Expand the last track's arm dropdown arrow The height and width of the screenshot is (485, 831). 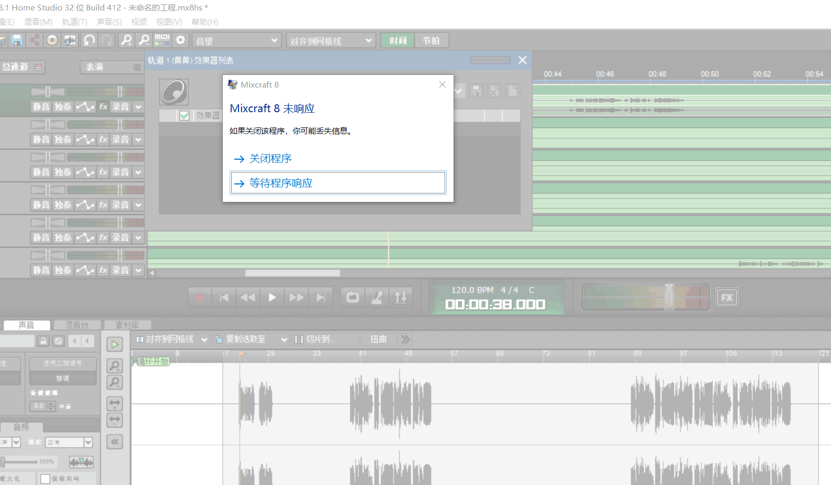(x=138, y=270)
